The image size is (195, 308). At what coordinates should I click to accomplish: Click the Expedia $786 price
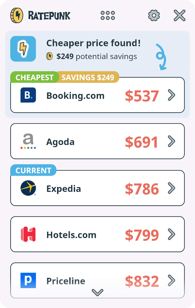[142, 189]
